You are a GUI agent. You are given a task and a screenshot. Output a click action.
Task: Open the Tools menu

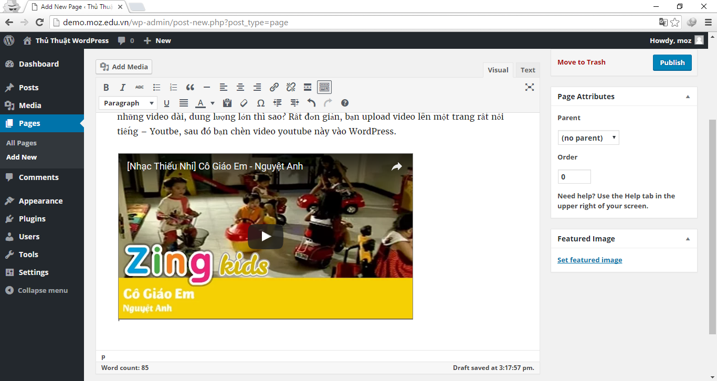[x=42, y=255]
